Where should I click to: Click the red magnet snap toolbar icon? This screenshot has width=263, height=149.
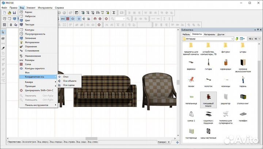(95, 19)
